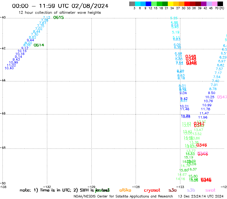Click the '8.18' wave height reading
Screen dimensions: 227x199
click(181, 78)
